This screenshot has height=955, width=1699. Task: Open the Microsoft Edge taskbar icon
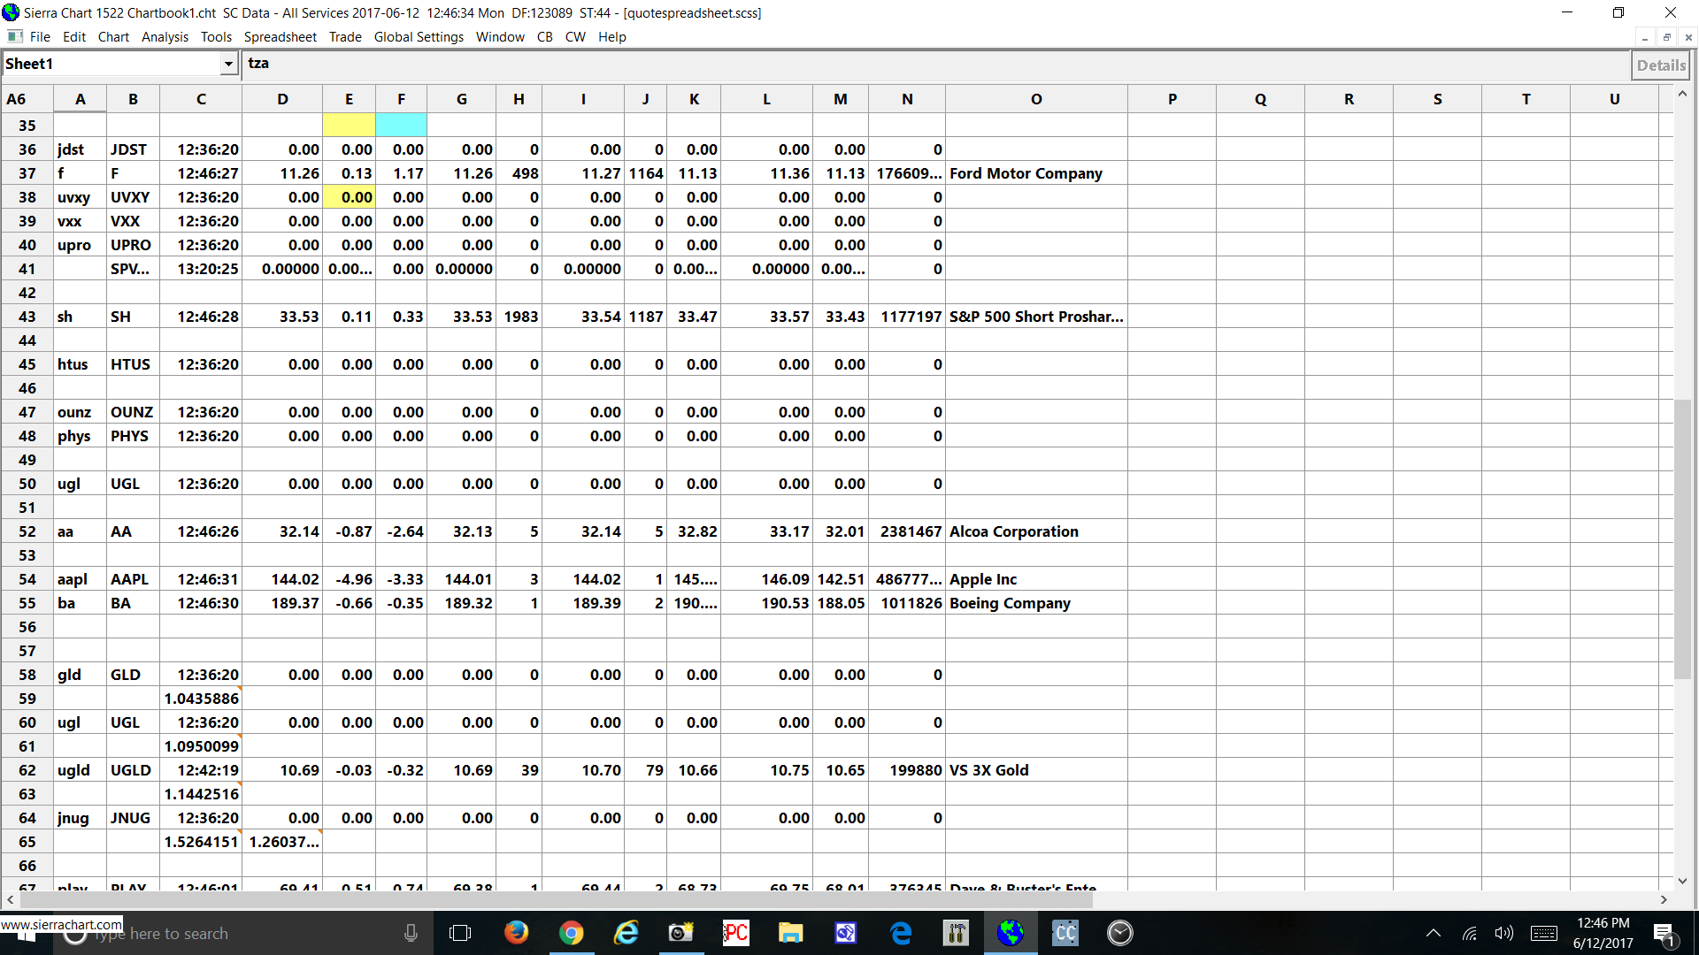pyautogui.click(x=901, y=933)
